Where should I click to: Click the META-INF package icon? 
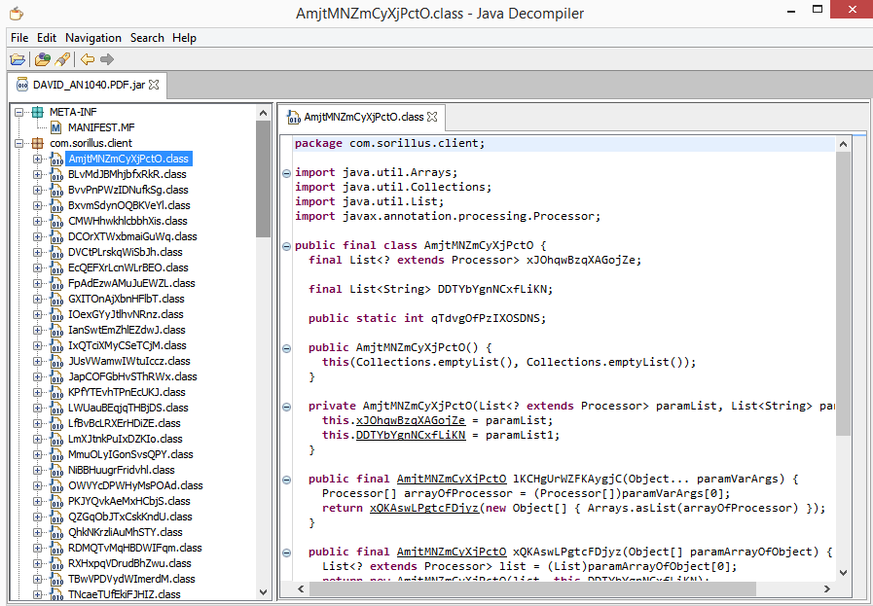point(37,112)
